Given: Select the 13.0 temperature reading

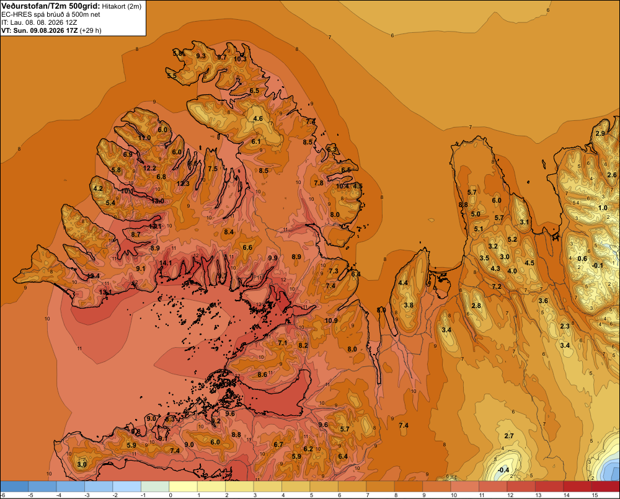Looking at the screenshot, I should click(x=157, y=201).
